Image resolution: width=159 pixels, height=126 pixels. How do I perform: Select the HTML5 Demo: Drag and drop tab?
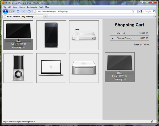23,16
